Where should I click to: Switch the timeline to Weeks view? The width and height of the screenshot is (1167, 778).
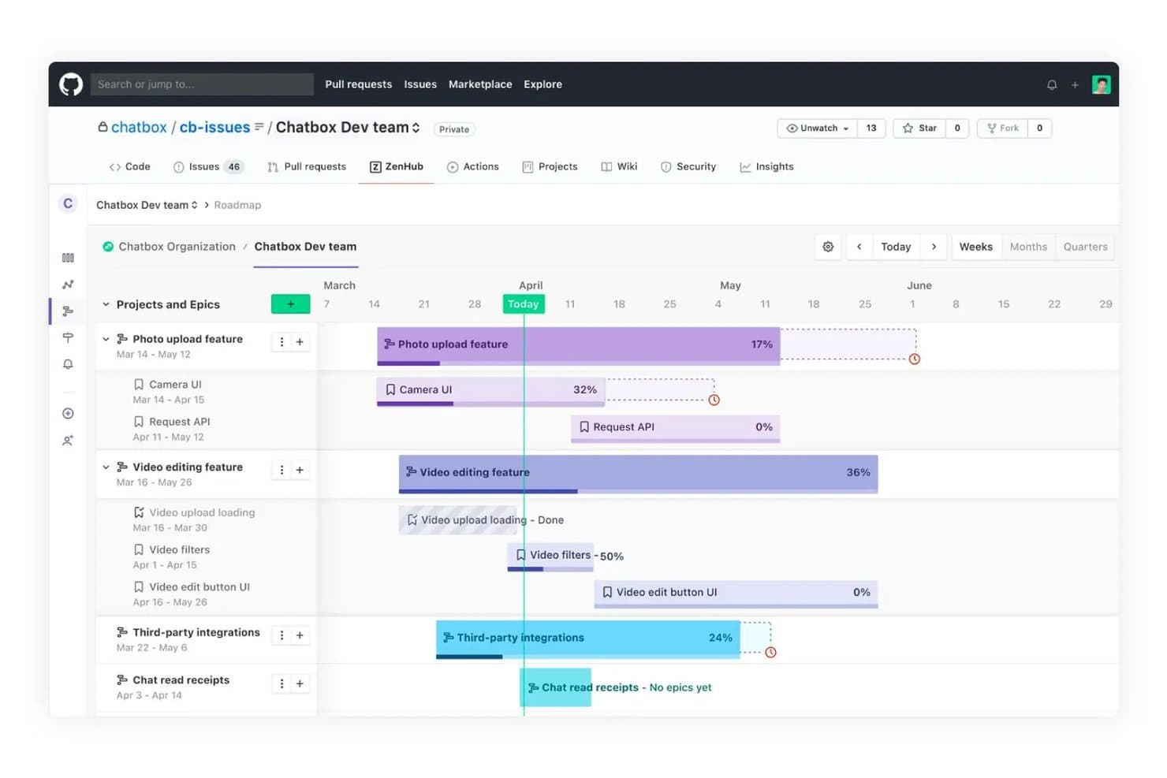coord(975,247)
